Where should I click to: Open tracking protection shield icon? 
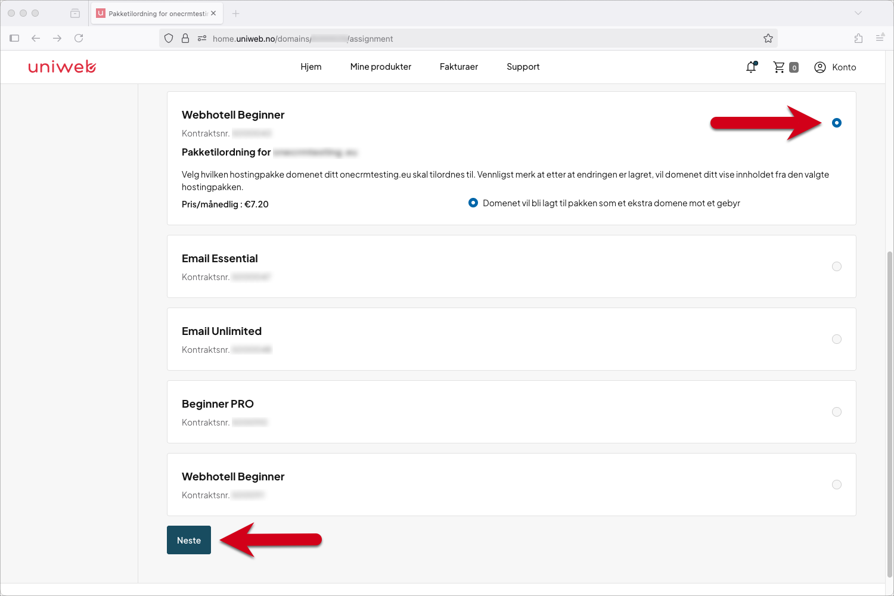point(169,38)
